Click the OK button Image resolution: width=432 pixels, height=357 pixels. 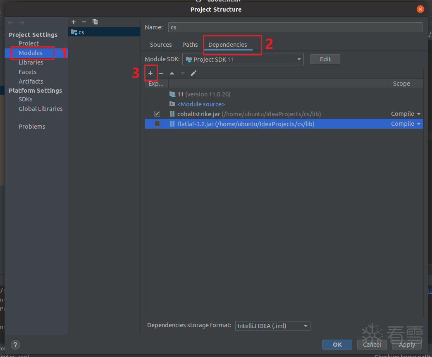[x=337, y=345]
